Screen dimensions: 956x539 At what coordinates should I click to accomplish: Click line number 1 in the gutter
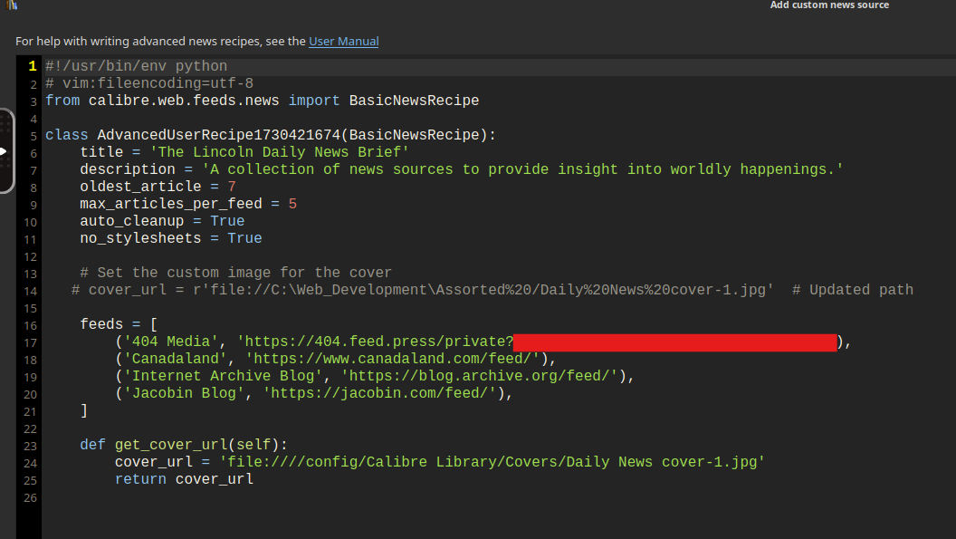pos(33,66)
